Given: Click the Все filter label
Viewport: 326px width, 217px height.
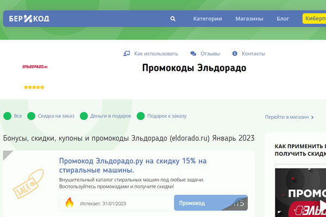Looking at the screenshot, I should [x=18, y=116].
